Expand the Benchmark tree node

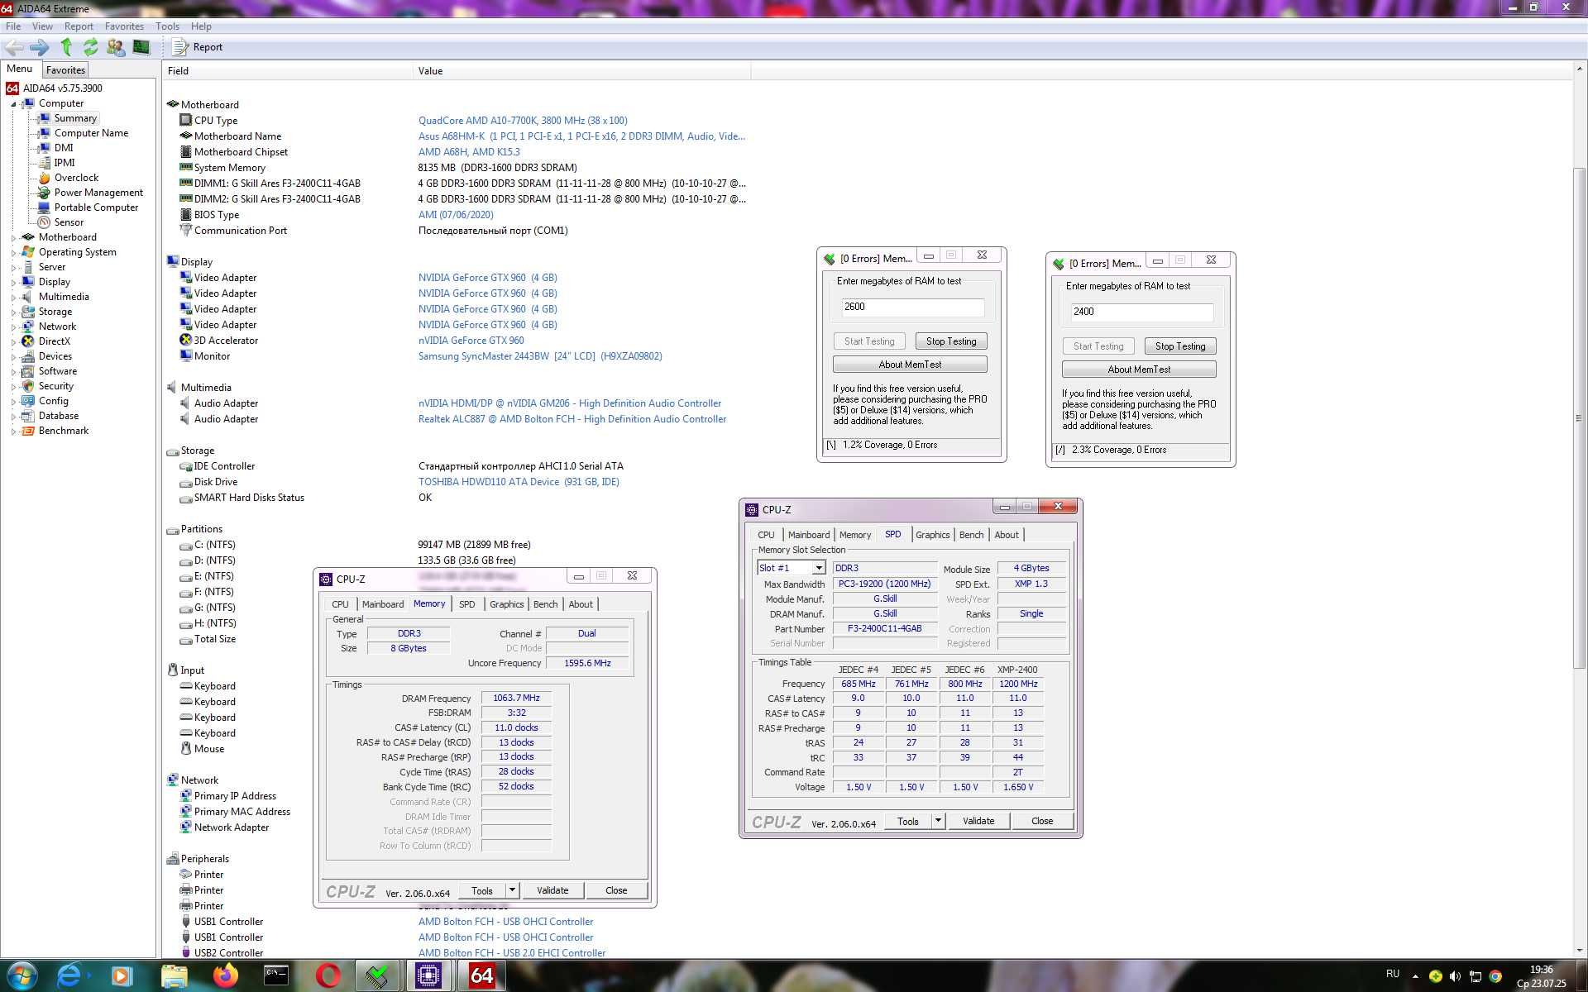13,432
